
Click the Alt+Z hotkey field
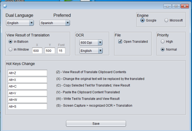[x=28, y=73]
